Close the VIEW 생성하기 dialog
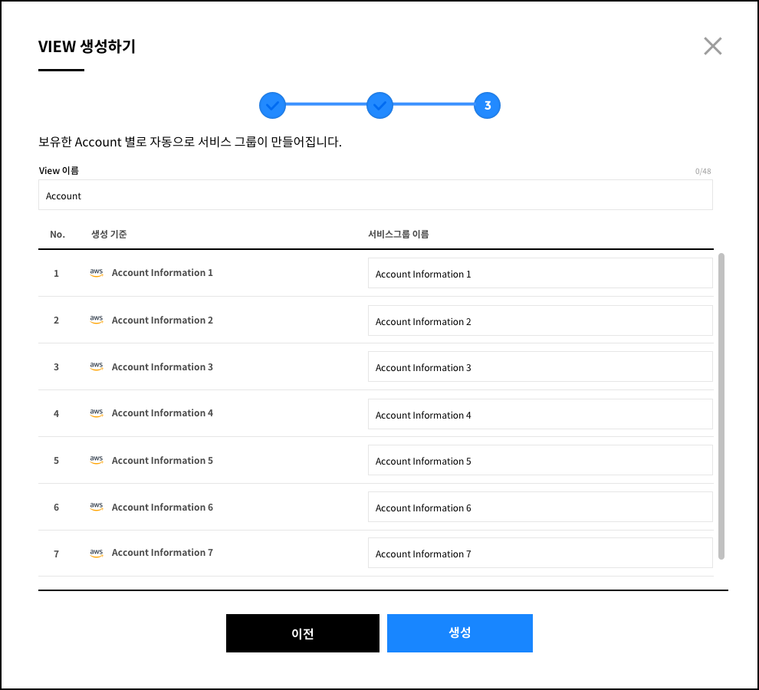Image resolution: width=759 pixels, height=690 pixels. tap(713, 46)
